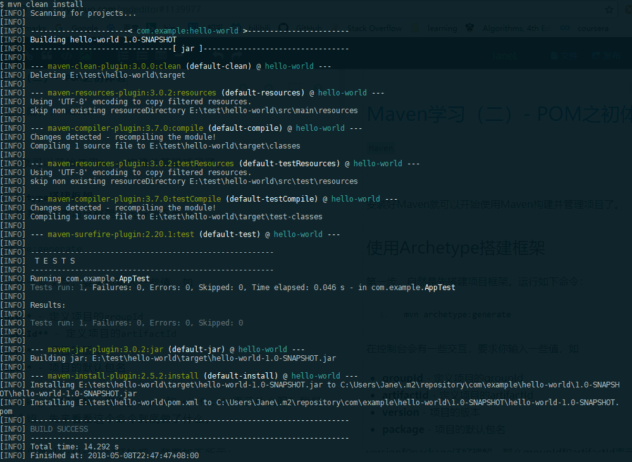
Task: Click the bookmark star in browser address bar
Action: 609,9
